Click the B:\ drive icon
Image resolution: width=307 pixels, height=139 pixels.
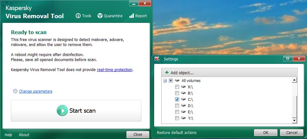coord(183,93)
